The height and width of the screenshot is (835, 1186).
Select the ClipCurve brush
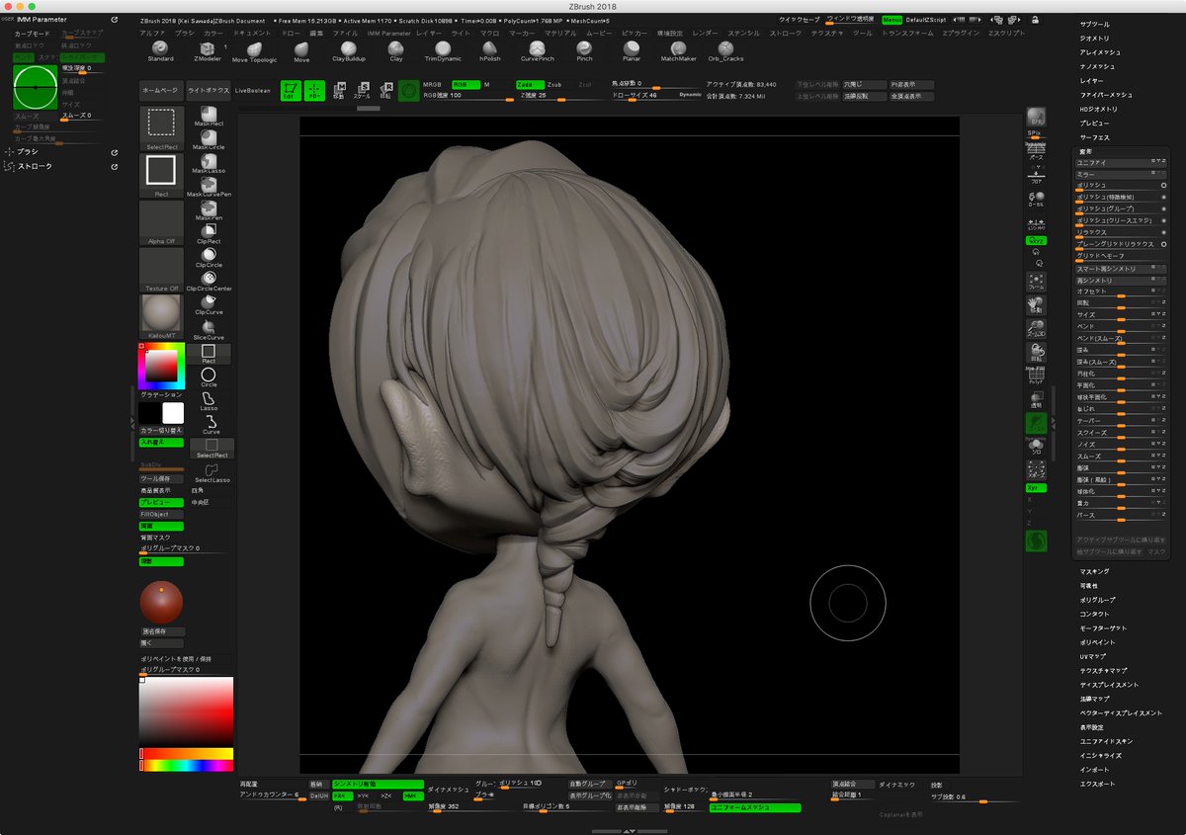[209, 305]
